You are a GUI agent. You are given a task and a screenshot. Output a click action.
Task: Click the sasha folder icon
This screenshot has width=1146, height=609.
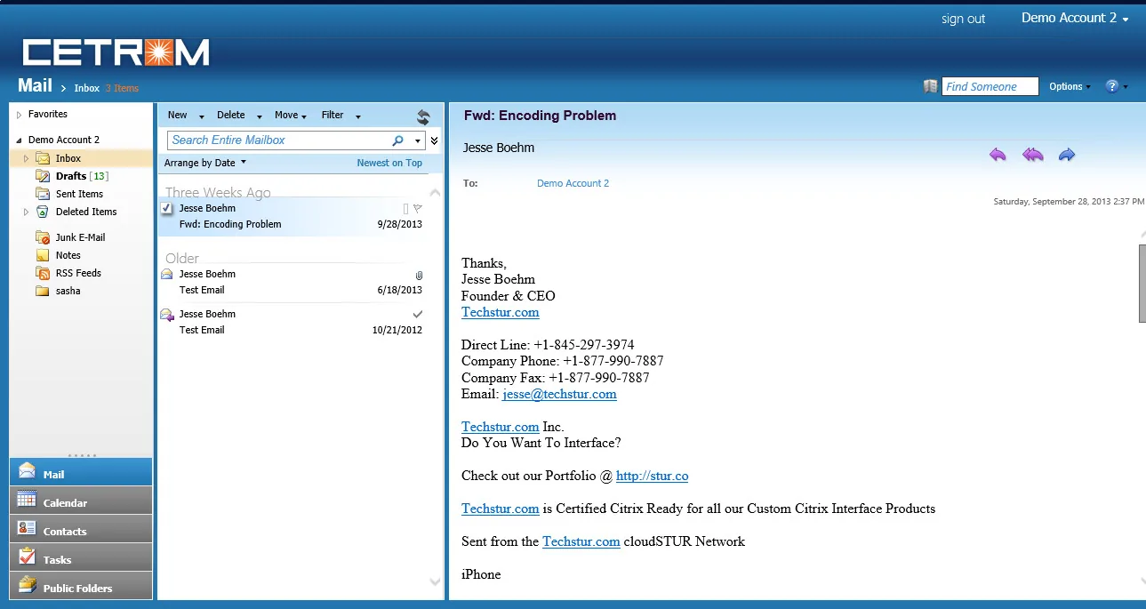(42, 291)
